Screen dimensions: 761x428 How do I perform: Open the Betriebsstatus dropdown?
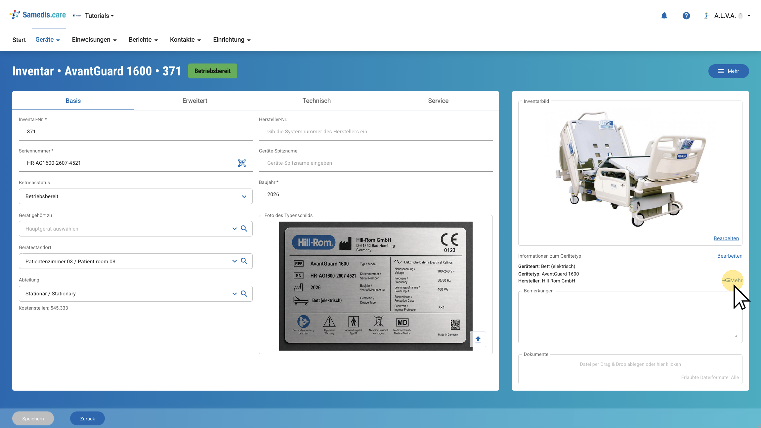136,196
